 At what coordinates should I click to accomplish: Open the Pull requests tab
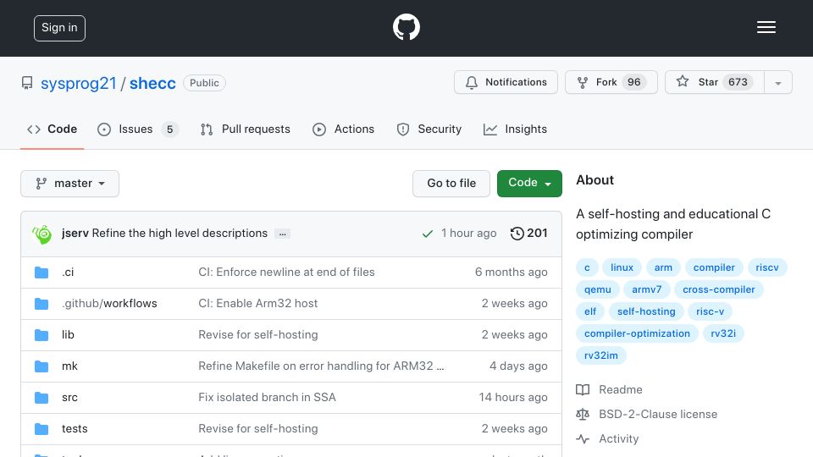click(246, 129)
